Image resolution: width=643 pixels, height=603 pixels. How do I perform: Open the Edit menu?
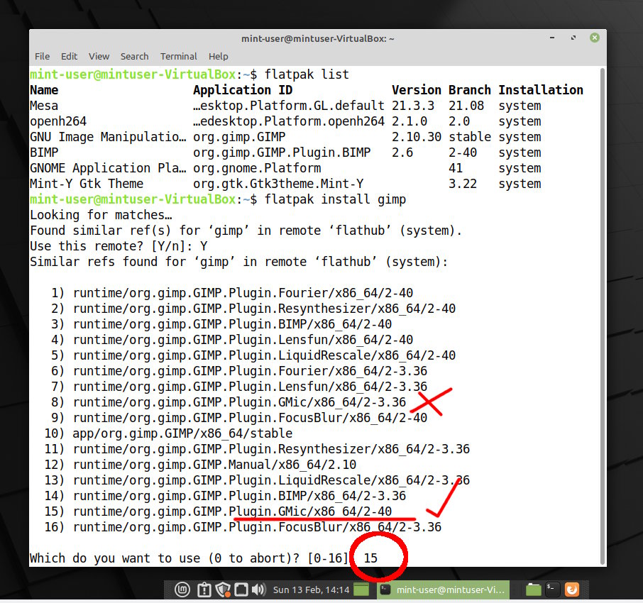[69, 56]
